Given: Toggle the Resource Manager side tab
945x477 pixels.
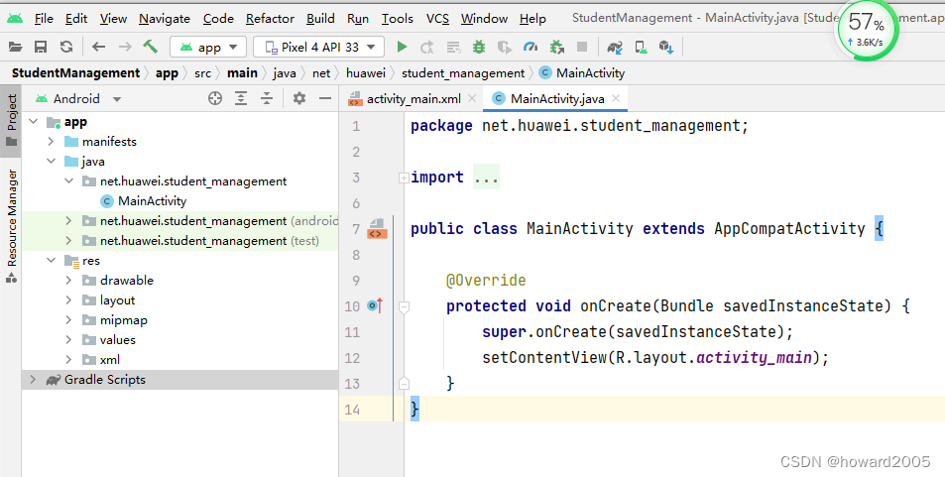Looking at the screenshot, I should coord(12,226).
